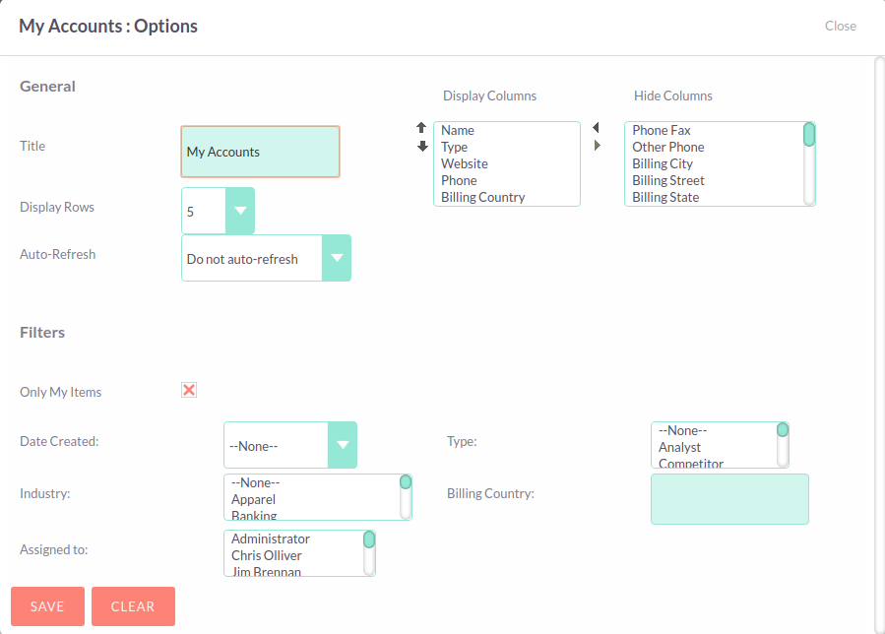This screenshot has width=885, height=634.
Task: Click the left arrow to show a hidden column
Action: (x=597, y=126)
